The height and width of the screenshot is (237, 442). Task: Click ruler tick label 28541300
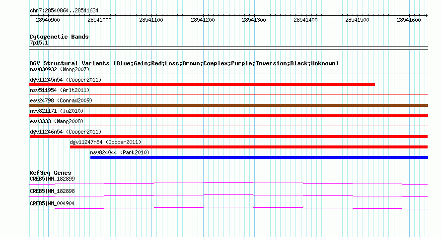254,20
